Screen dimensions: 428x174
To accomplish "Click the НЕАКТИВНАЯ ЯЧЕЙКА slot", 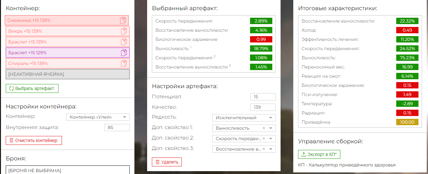I will point(68,74).
